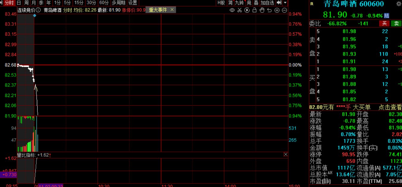This screenshot has height=187, width=402.
Task: Click the 82.00元有 ****手 大买单 notice
Action: coord(340,107)
